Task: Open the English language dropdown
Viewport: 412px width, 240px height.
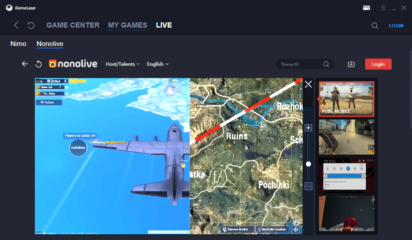Action: 158,64
